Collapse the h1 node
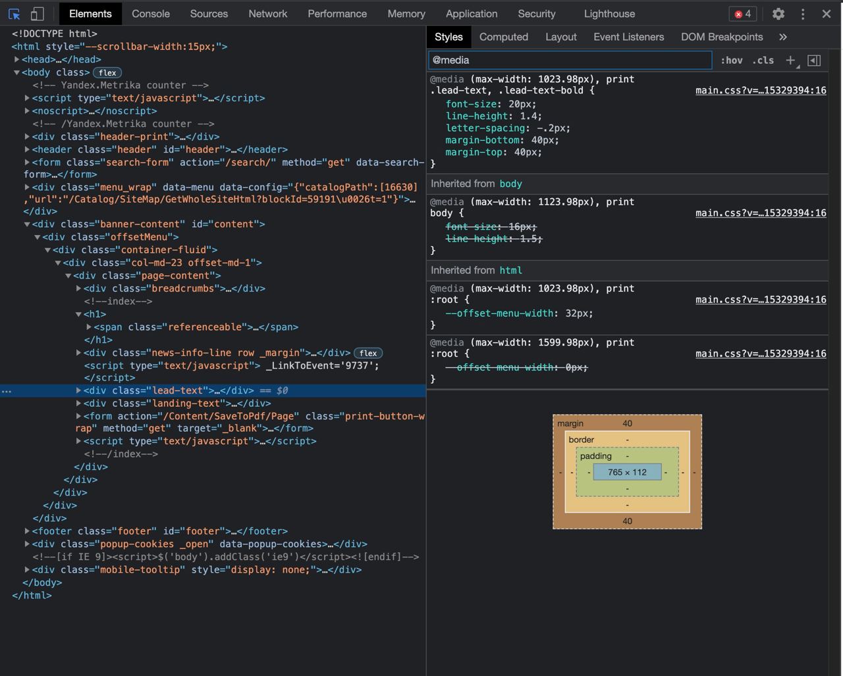 (78, 315)
